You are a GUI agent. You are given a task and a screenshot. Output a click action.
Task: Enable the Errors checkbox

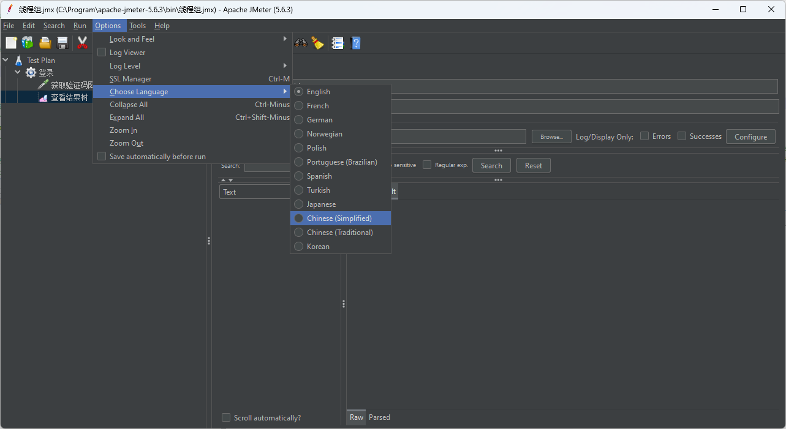point(644,136)
